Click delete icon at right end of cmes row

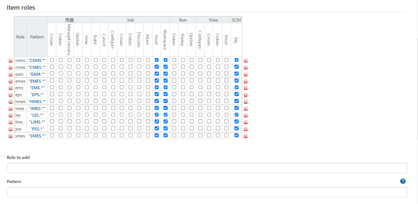(x=246, y=68)
